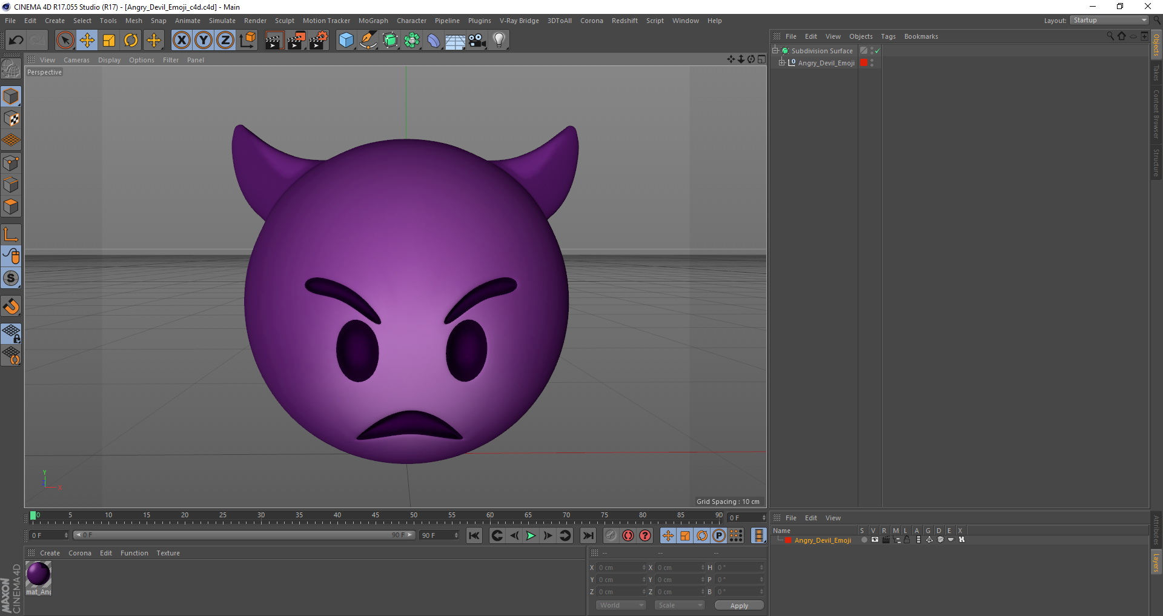Toggle viewport layout maximize icon
Image resolution: width=1163 pixels, height=616 pixels.
[761, 59]
